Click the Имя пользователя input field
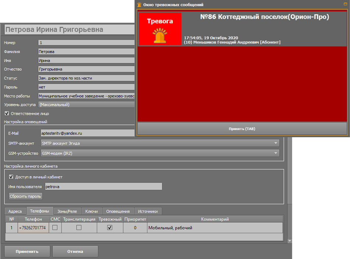The width and height of the screenshot is (350, 259). pyautogui.click(x=103, y=187)
